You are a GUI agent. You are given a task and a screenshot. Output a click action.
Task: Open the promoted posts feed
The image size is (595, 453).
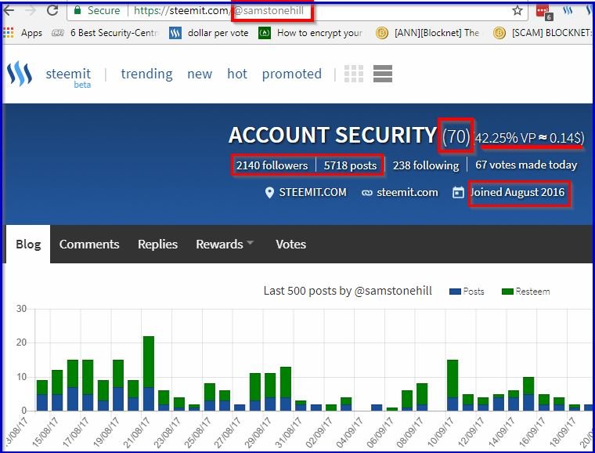tap(292, 74)
